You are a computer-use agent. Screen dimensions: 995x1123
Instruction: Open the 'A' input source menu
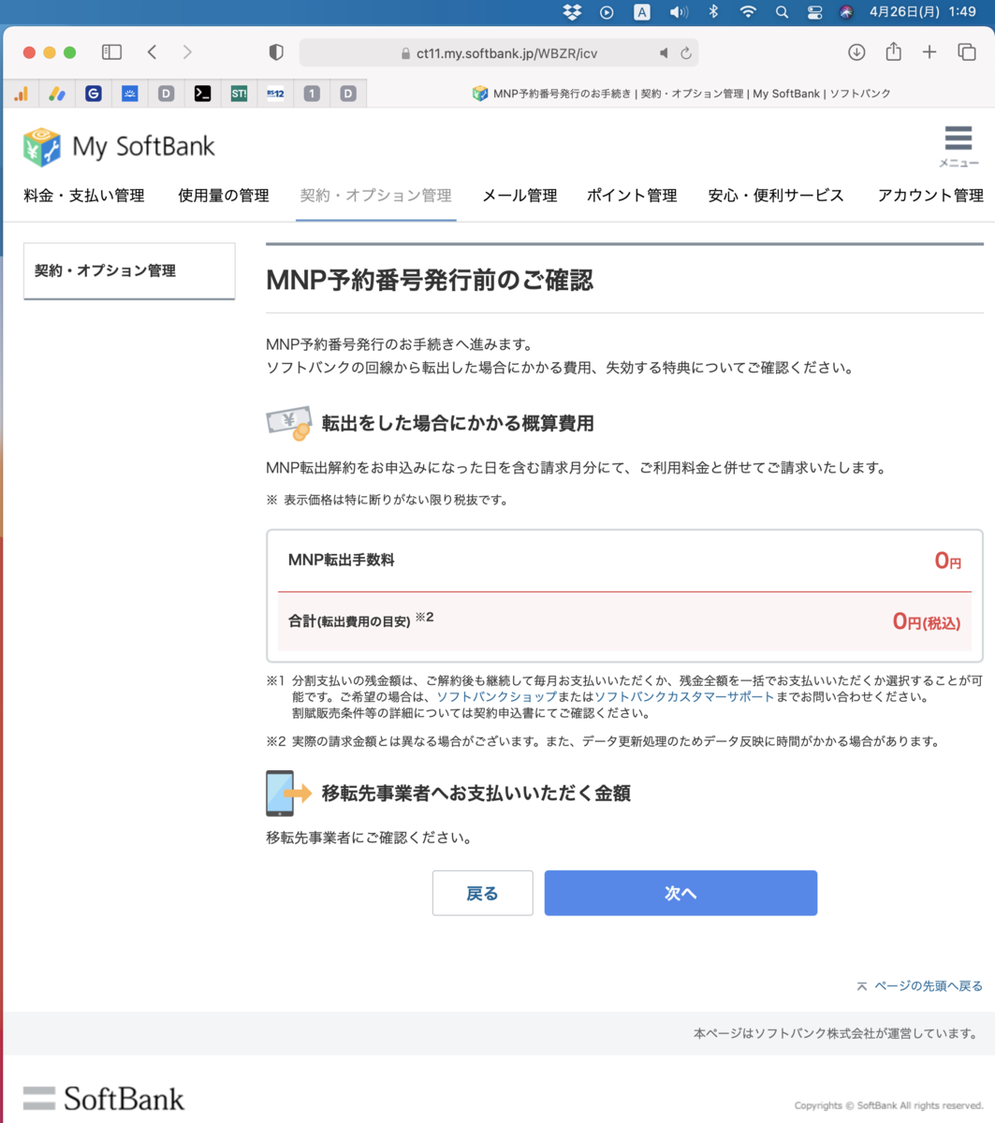click(642, 12)
